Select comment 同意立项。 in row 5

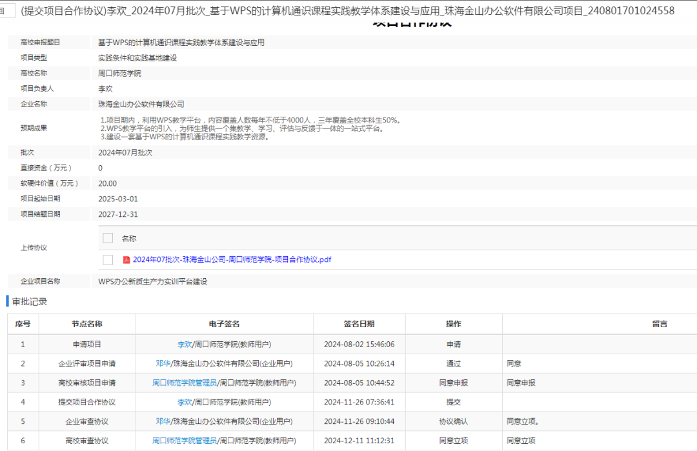[x=523, y=421]
